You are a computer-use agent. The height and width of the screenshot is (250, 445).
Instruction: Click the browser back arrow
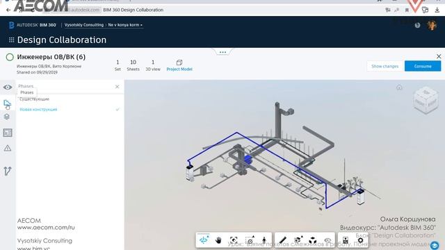point(8,10)
